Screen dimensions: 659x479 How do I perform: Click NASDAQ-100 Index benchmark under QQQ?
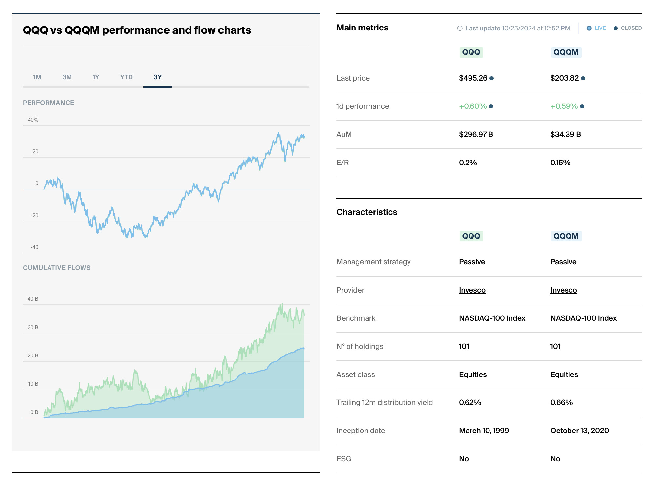pos(492,318)
